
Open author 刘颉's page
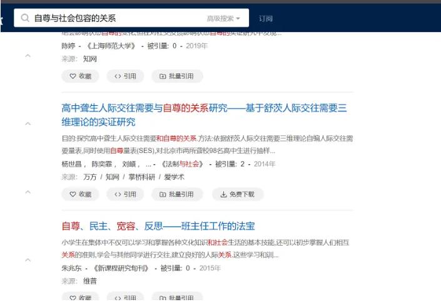[129, 164]
